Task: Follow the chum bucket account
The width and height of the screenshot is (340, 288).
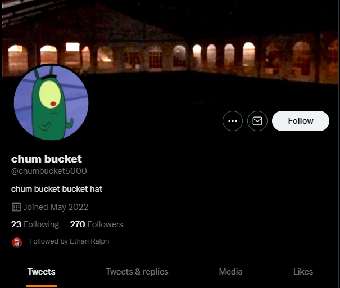Action: (x=301, y=121)
